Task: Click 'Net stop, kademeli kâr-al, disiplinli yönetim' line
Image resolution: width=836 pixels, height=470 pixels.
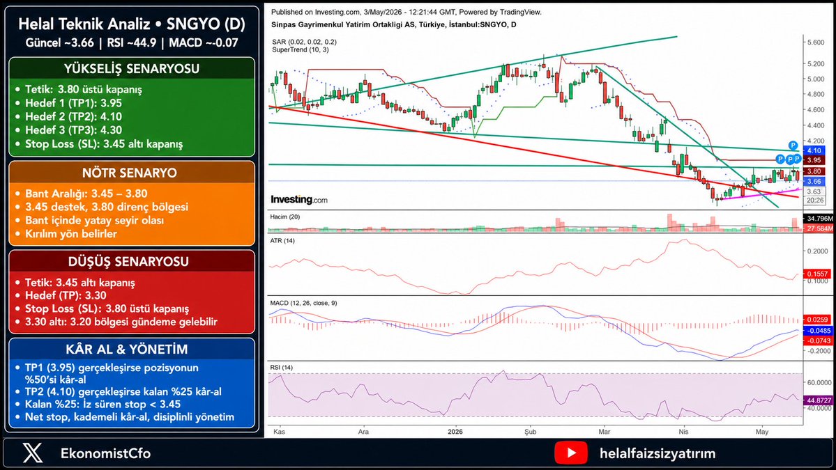Action: tap(130, 417)
